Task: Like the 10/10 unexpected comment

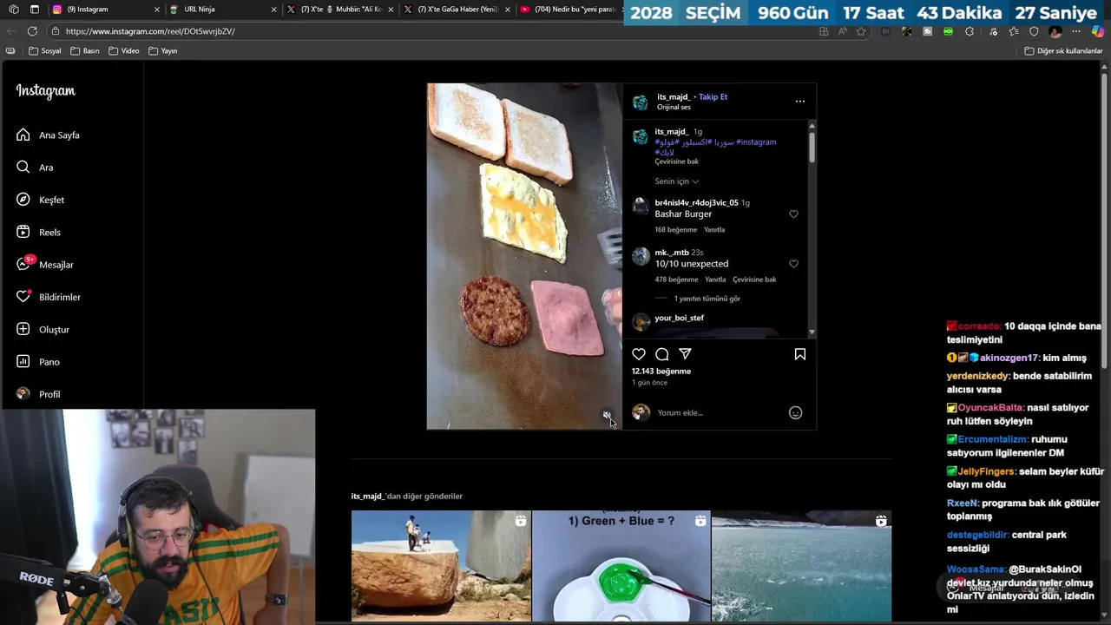Action: (x=793, y=264)
